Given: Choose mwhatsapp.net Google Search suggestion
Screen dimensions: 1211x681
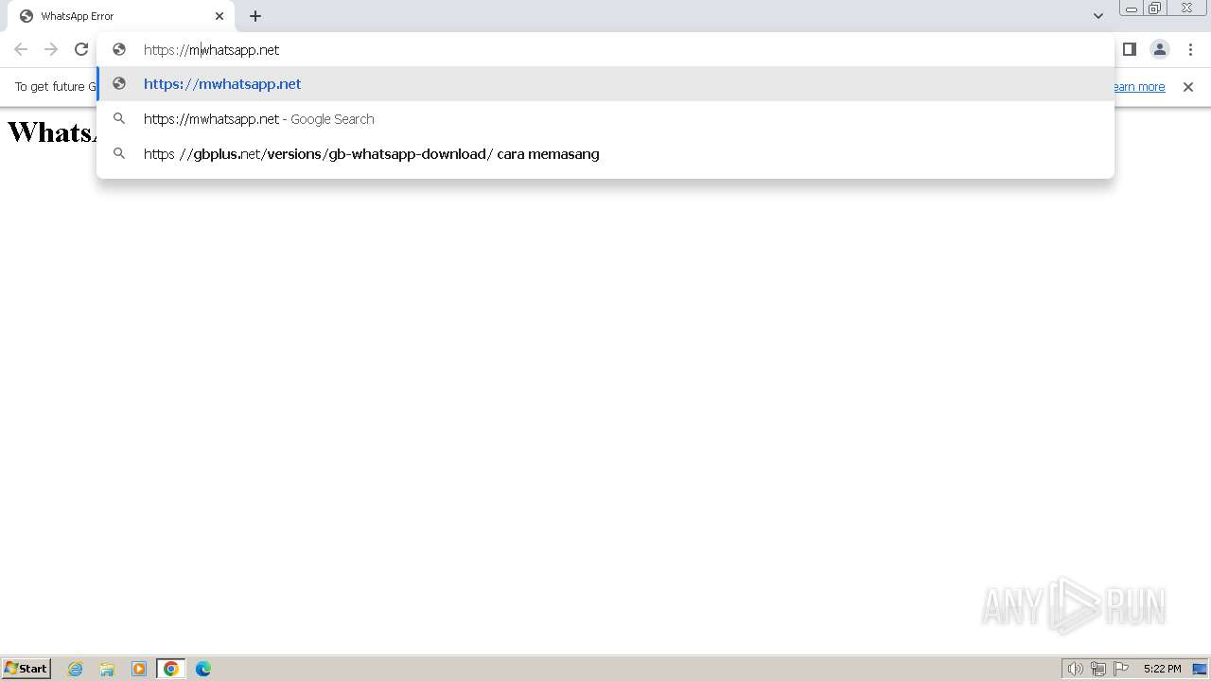Looking at the screenshot, I should click(x=605, y=119).
